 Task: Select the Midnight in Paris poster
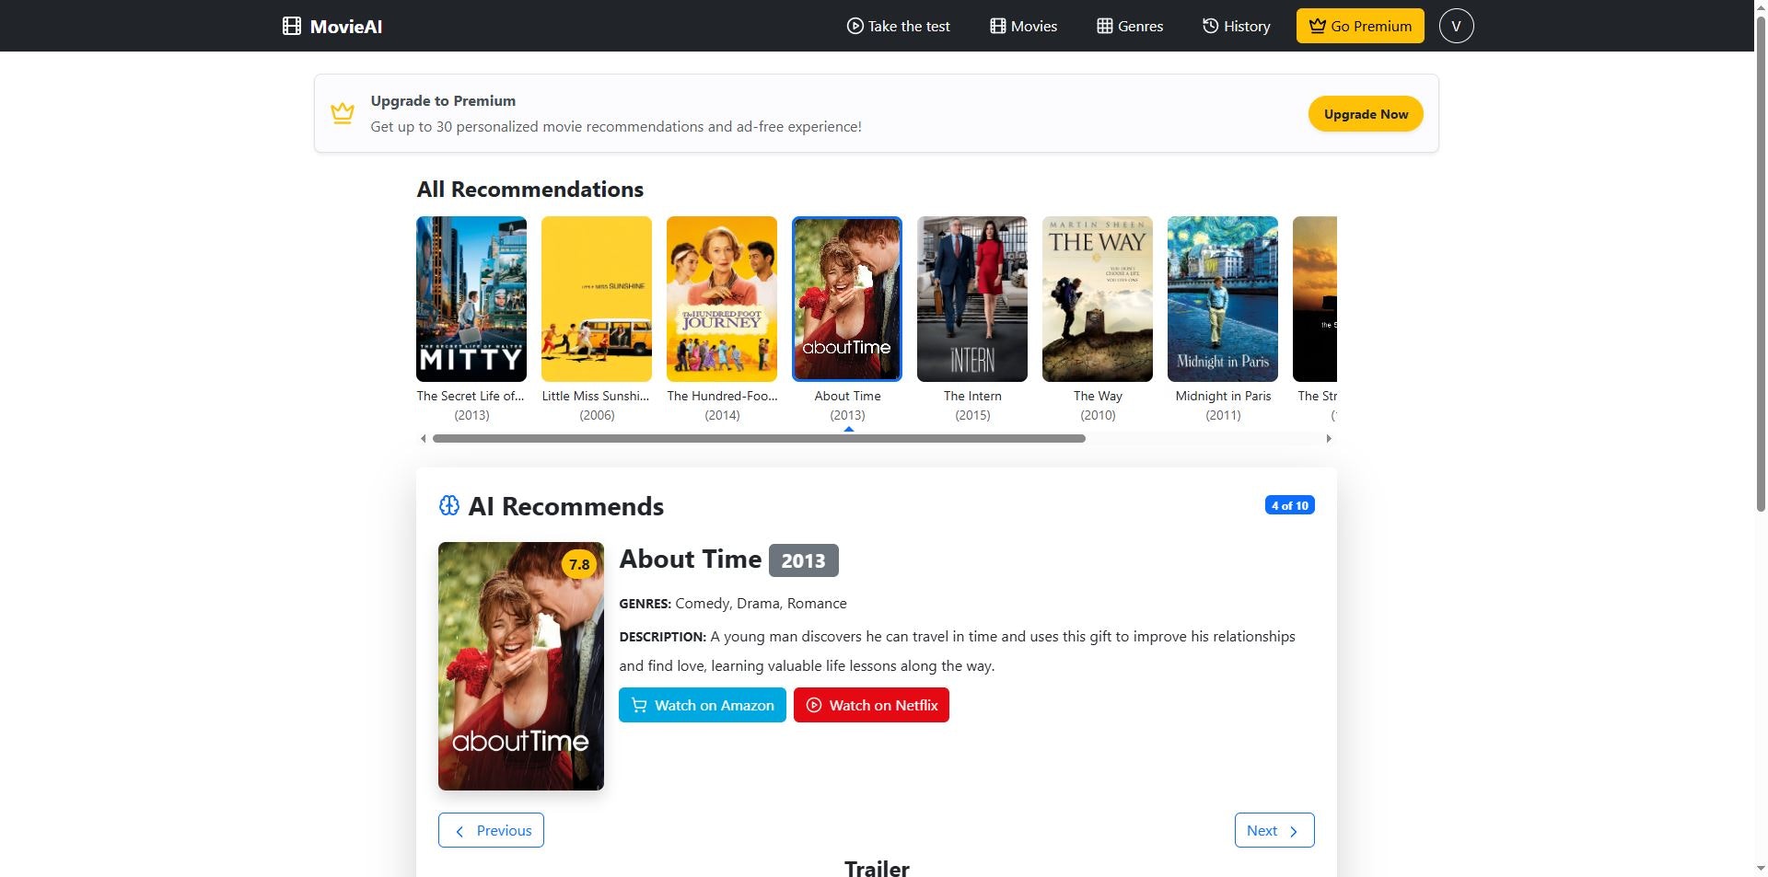click(1223, 299)
